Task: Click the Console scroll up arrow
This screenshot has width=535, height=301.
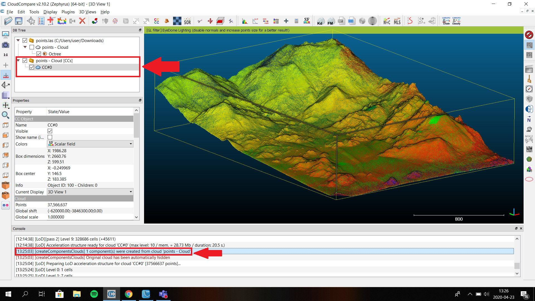Action: (517, 239)
